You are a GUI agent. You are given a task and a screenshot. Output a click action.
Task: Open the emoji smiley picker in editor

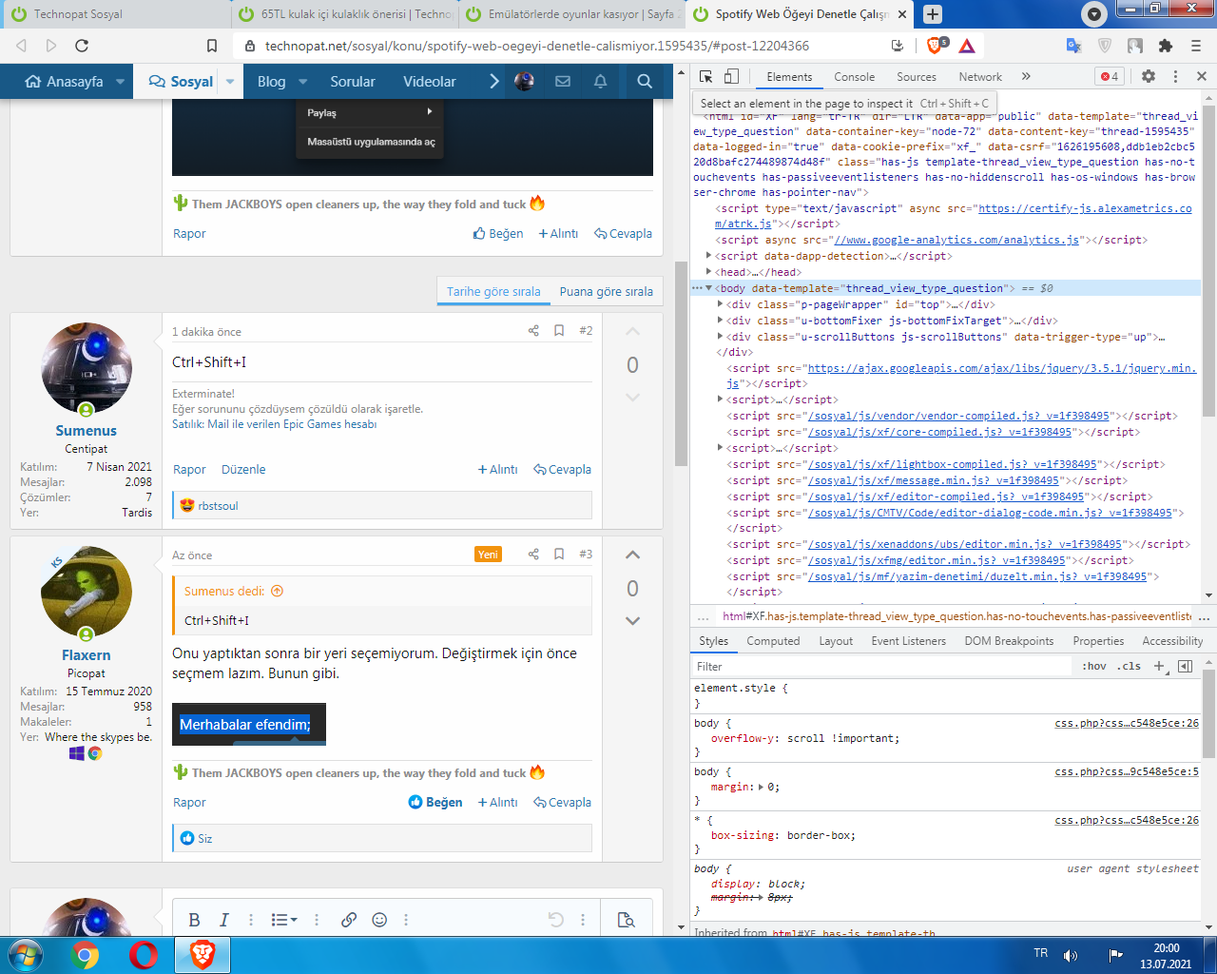(379, 920)
